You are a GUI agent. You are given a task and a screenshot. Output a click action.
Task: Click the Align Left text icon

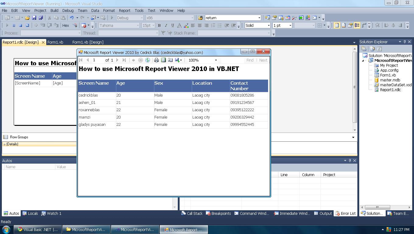(x=193, y=25)
